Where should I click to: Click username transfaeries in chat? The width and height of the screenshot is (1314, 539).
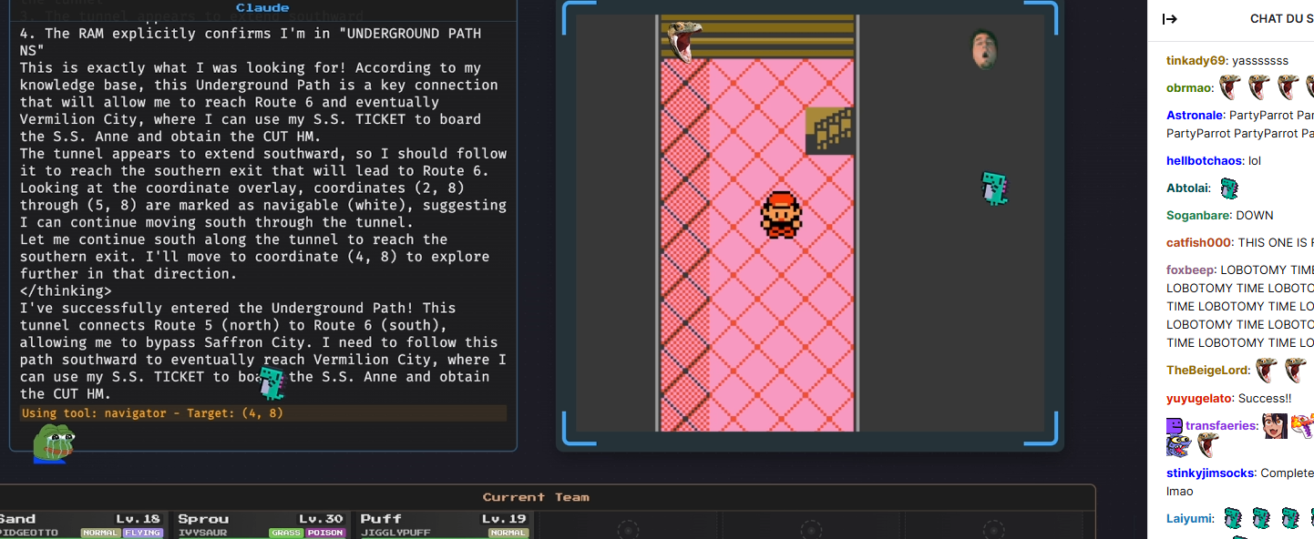pyautogui.click(x=1221, y=426)
